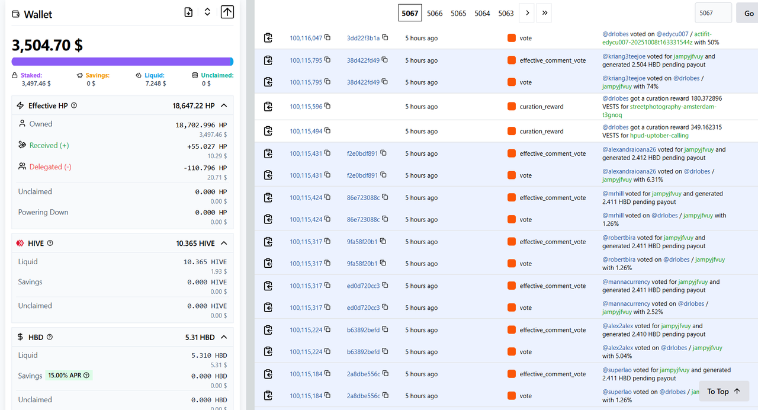Copy block number 100,115,596 using copy icon
This screenshot has height=410, width=758.
tap(327, 107)
